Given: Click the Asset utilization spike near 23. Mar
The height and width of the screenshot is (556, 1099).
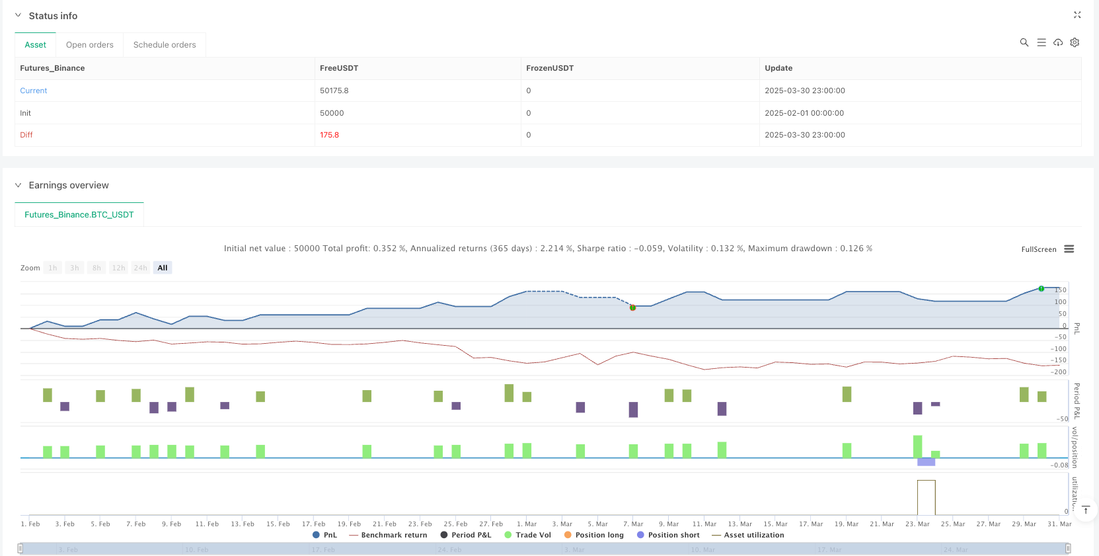Looking at the screenshot, I should pyautogui.click(x=927, y=497).
